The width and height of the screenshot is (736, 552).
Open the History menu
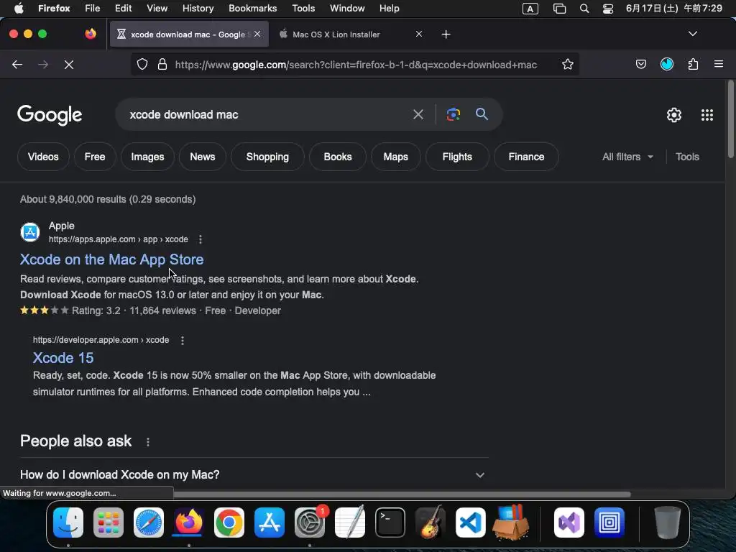[198, 9]
